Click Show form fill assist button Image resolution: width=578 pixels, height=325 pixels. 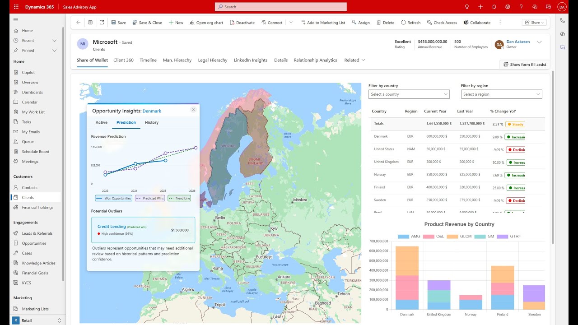pyautogui.click(x=525, y=65)
